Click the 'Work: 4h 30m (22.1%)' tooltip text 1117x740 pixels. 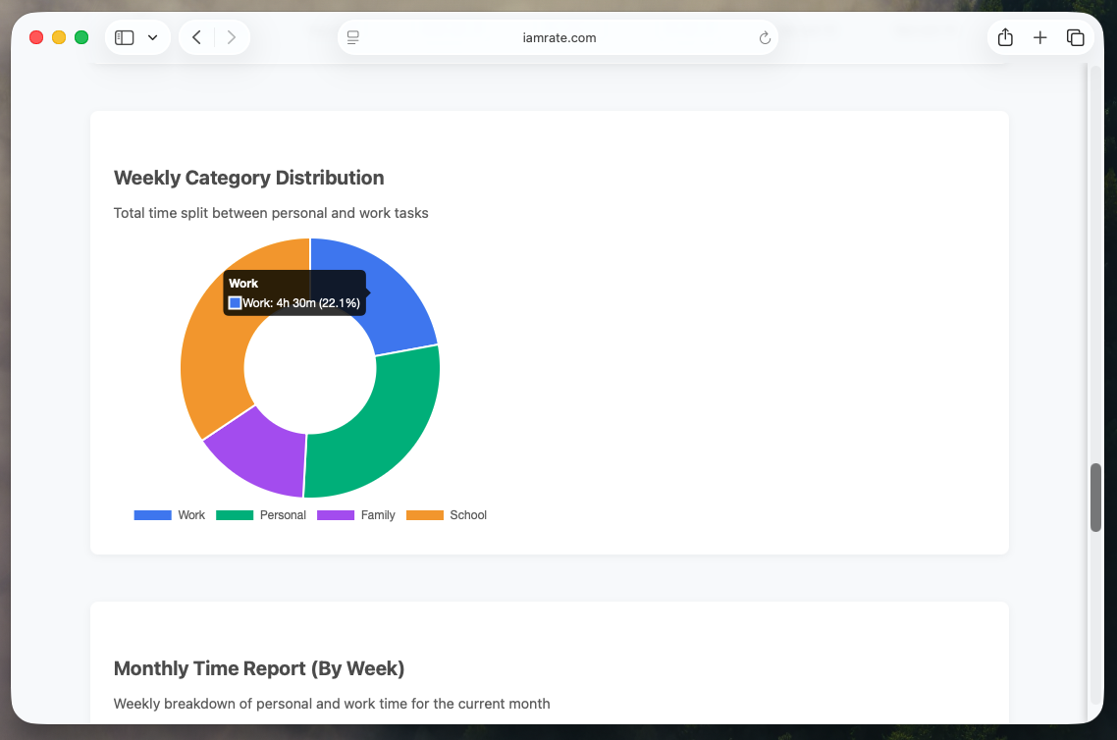[x=300, y=302]
